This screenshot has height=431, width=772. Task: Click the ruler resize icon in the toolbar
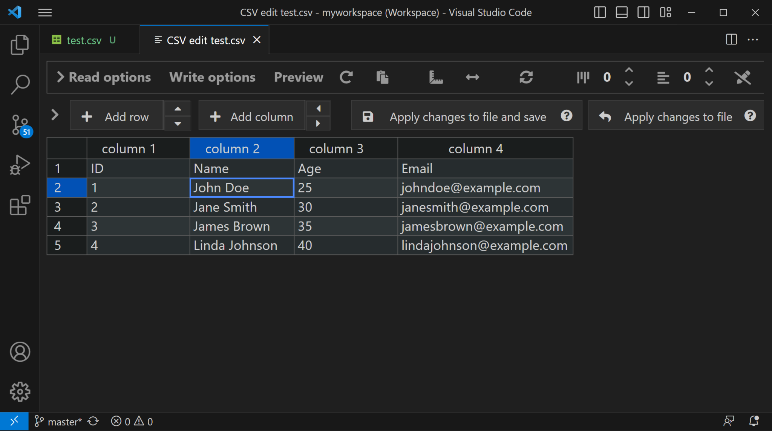435,77
